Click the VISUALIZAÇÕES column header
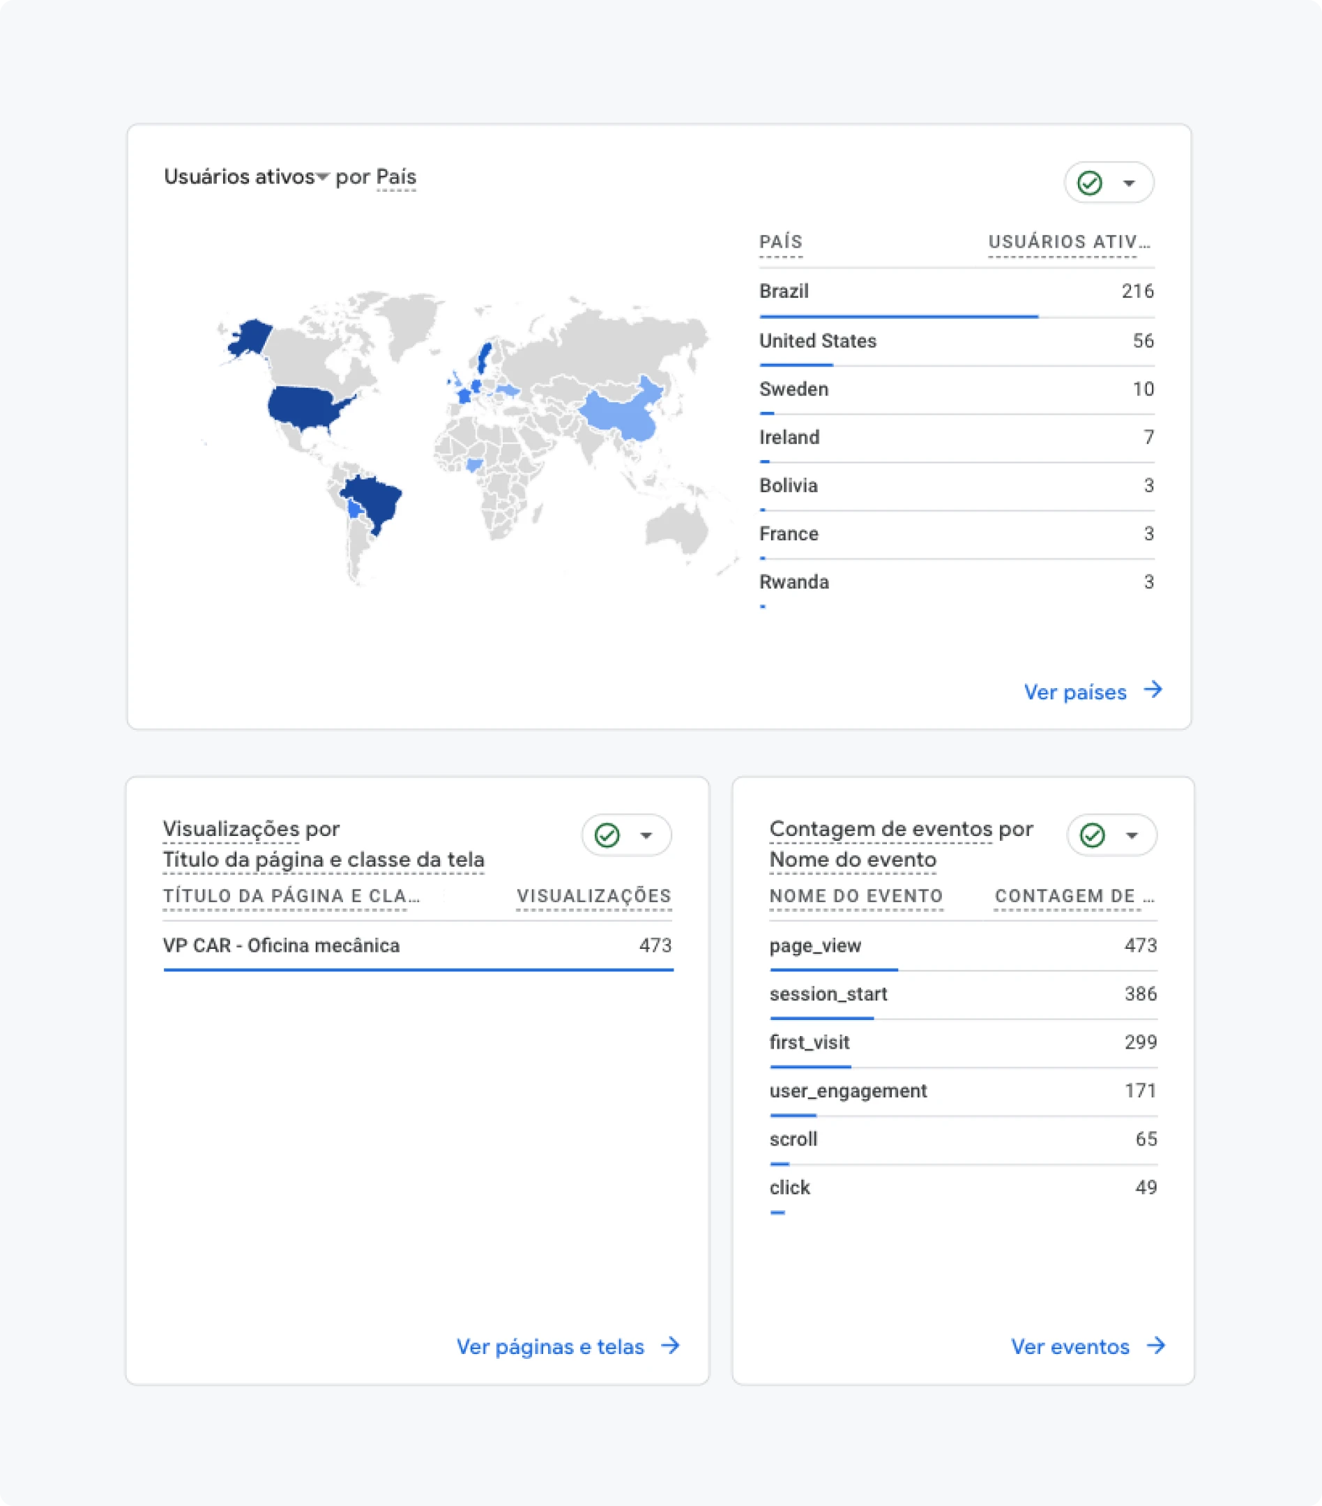Image resolution: width=1322 pixels, height=1506 pixels. (594, 897)
